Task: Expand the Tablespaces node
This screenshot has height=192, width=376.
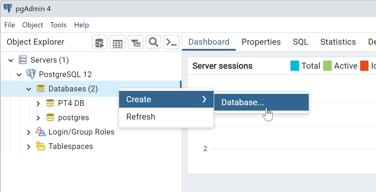Action: (x=28, y=146)
